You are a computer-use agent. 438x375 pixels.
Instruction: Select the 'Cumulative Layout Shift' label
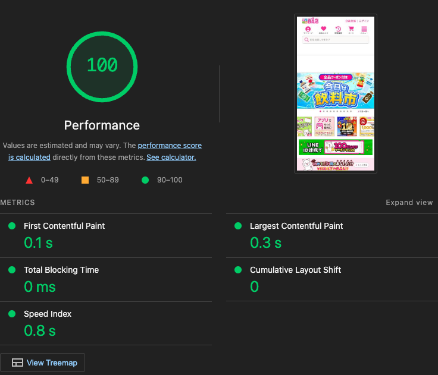(296, 270)
